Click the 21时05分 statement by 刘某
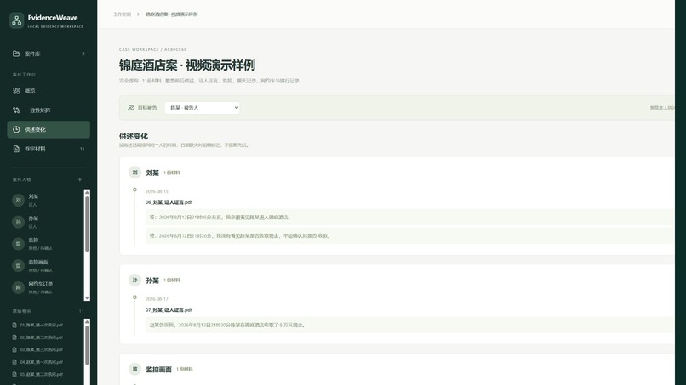 point(409,218)
